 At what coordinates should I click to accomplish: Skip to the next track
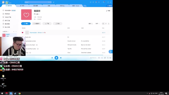pyautogui.click(x=61, y=58)
